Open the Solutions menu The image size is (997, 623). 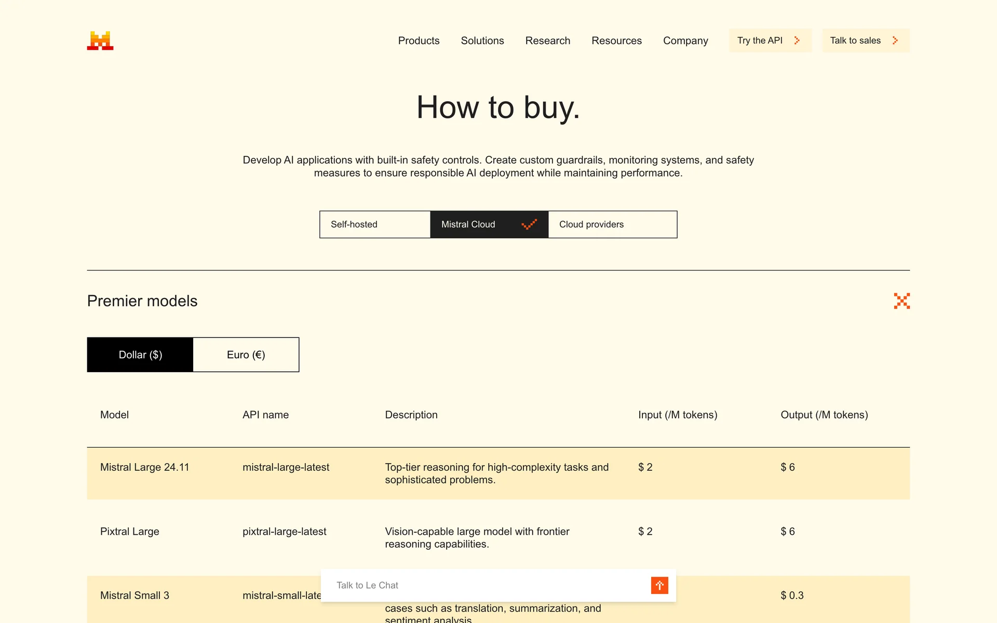pos(482,40)
